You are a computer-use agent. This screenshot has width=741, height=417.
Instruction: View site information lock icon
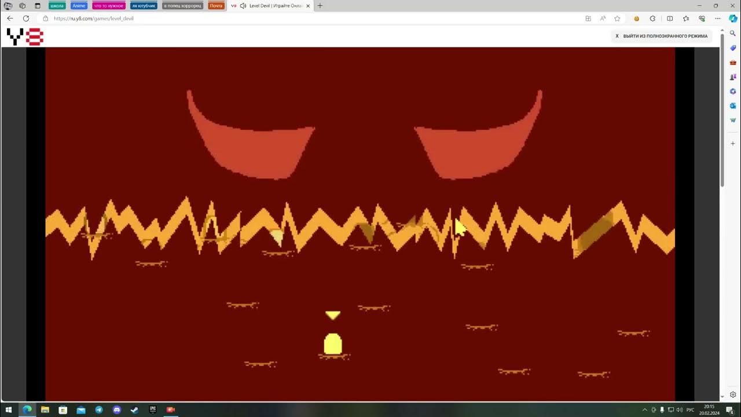[46, 19]
